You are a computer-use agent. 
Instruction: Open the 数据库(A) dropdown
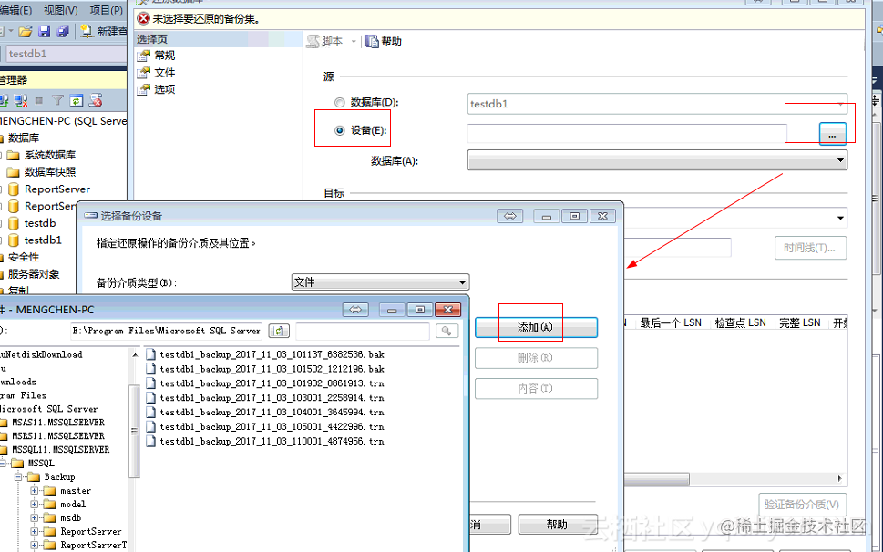[x=838, y=159]
